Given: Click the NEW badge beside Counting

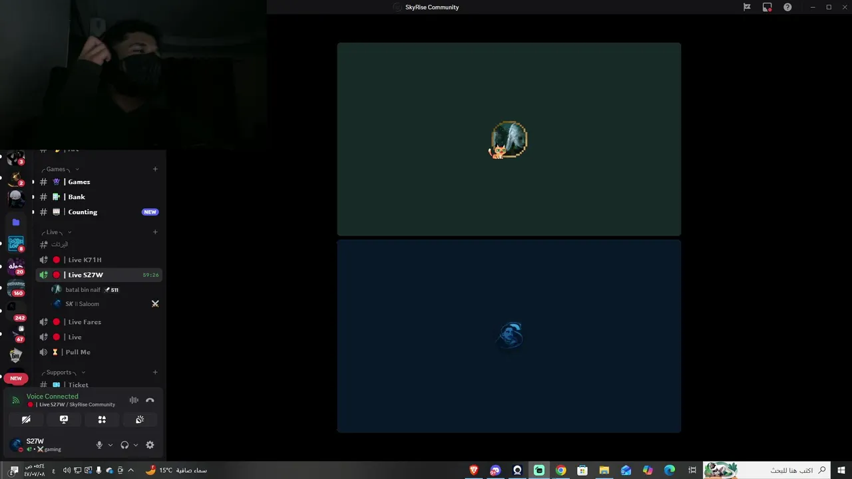Looking at the screenshot, I should point(150,212).
